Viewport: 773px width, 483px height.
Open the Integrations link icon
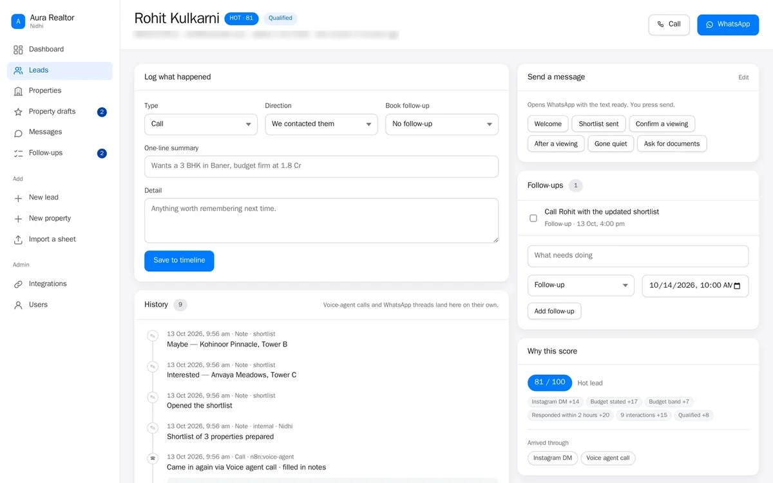(18, 284)
